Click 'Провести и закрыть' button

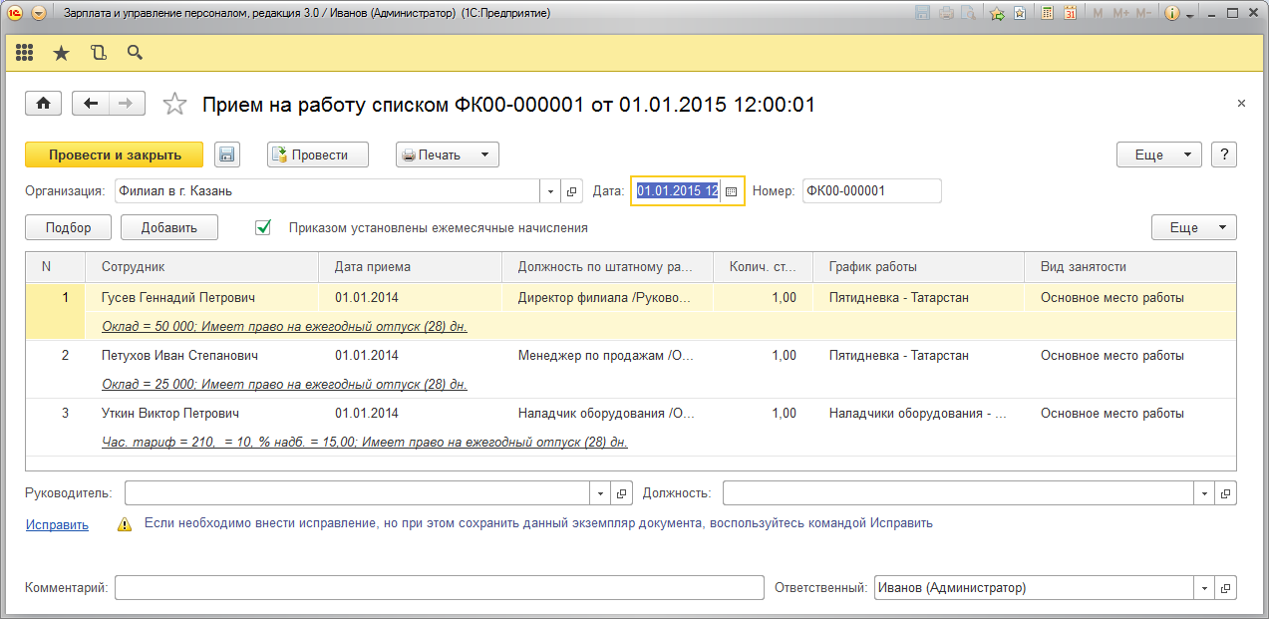(x=115, y=155)
